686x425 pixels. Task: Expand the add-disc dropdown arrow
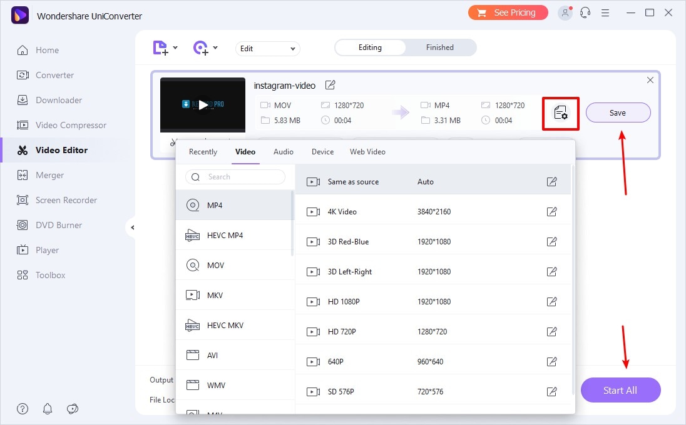pyautogui.click(x=215, y=47)
